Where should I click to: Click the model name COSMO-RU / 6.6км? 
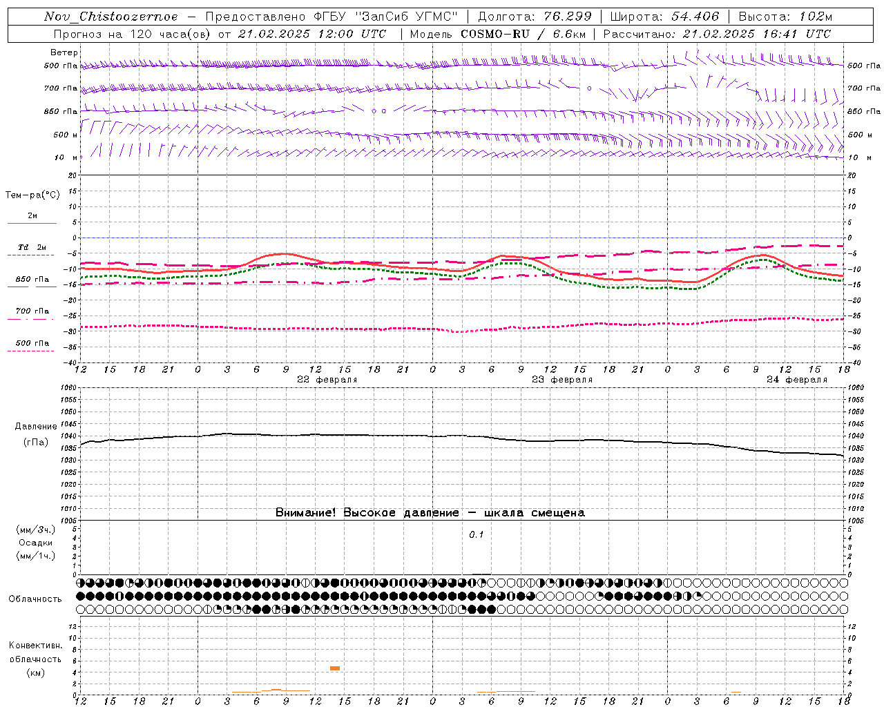[523, 34]
